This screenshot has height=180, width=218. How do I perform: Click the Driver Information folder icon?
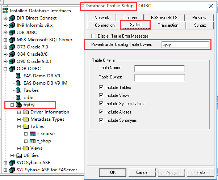pyautogui.click(x=26, y=112)
